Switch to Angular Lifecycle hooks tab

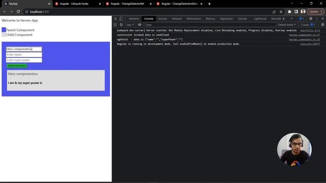tap(77, 4)
